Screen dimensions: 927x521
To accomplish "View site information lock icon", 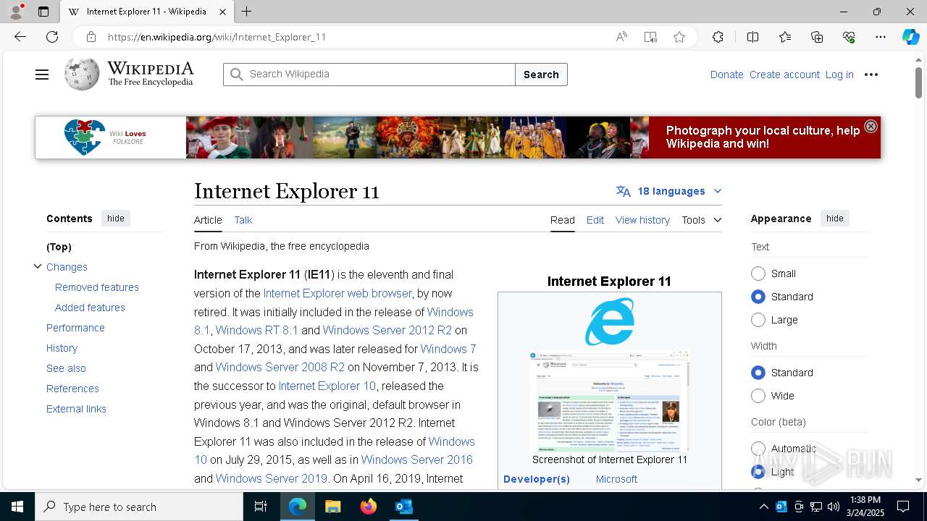I will click(x=91, y=37).
